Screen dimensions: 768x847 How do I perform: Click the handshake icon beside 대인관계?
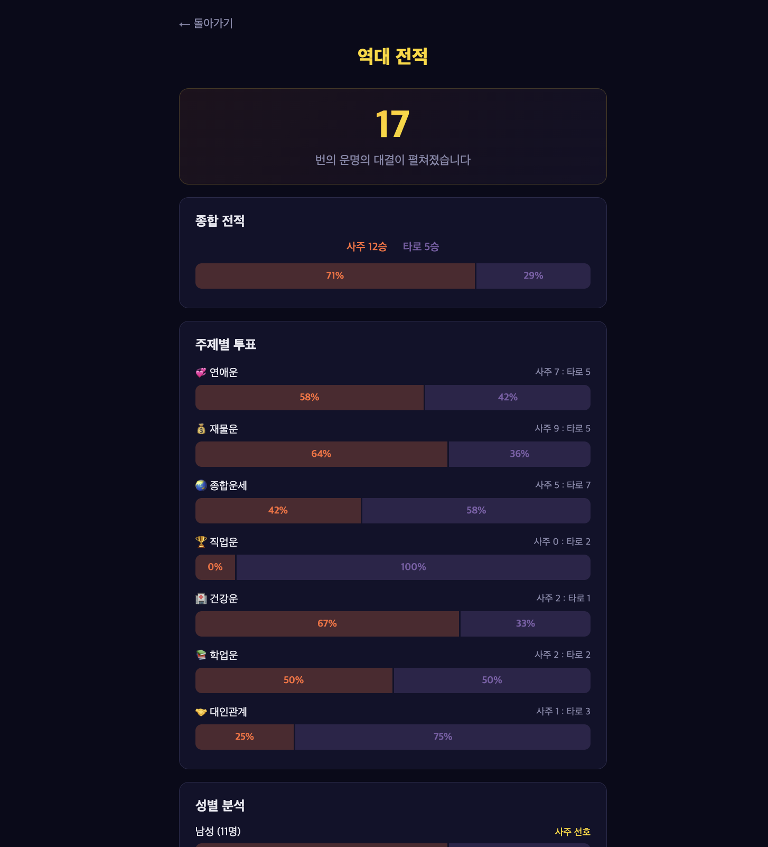(x=201, y=712)
